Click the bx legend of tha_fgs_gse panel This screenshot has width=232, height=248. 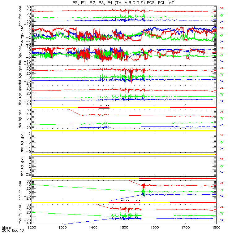[221, 21]
